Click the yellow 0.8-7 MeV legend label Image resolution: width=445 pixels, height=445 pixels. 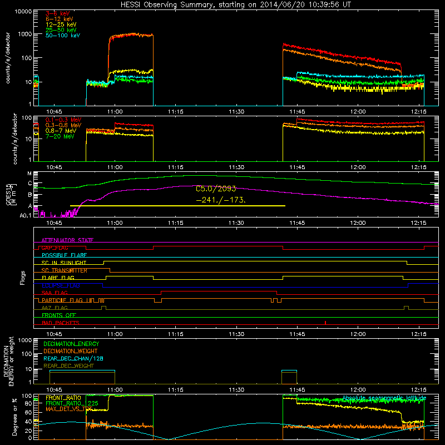(61, 131)
